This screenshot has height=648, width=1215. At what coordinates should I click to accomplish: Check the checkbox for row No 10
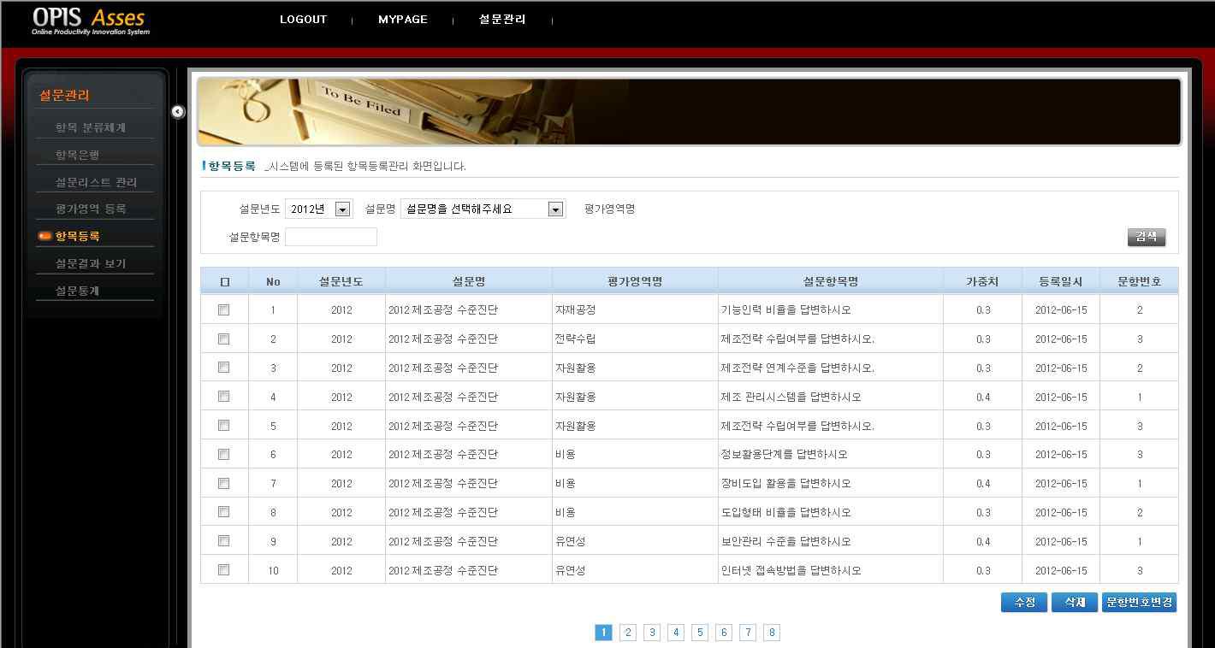pos(224,569)
